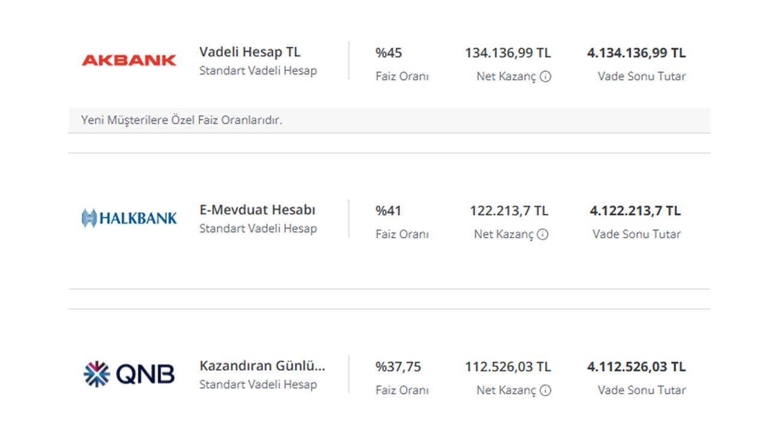Select Akbank %45 interest rate value

pyautogui.click(x=389, y=53)
